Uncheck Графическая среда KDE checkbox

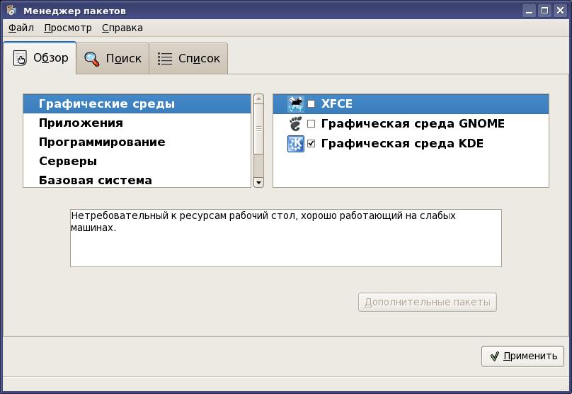311,144
